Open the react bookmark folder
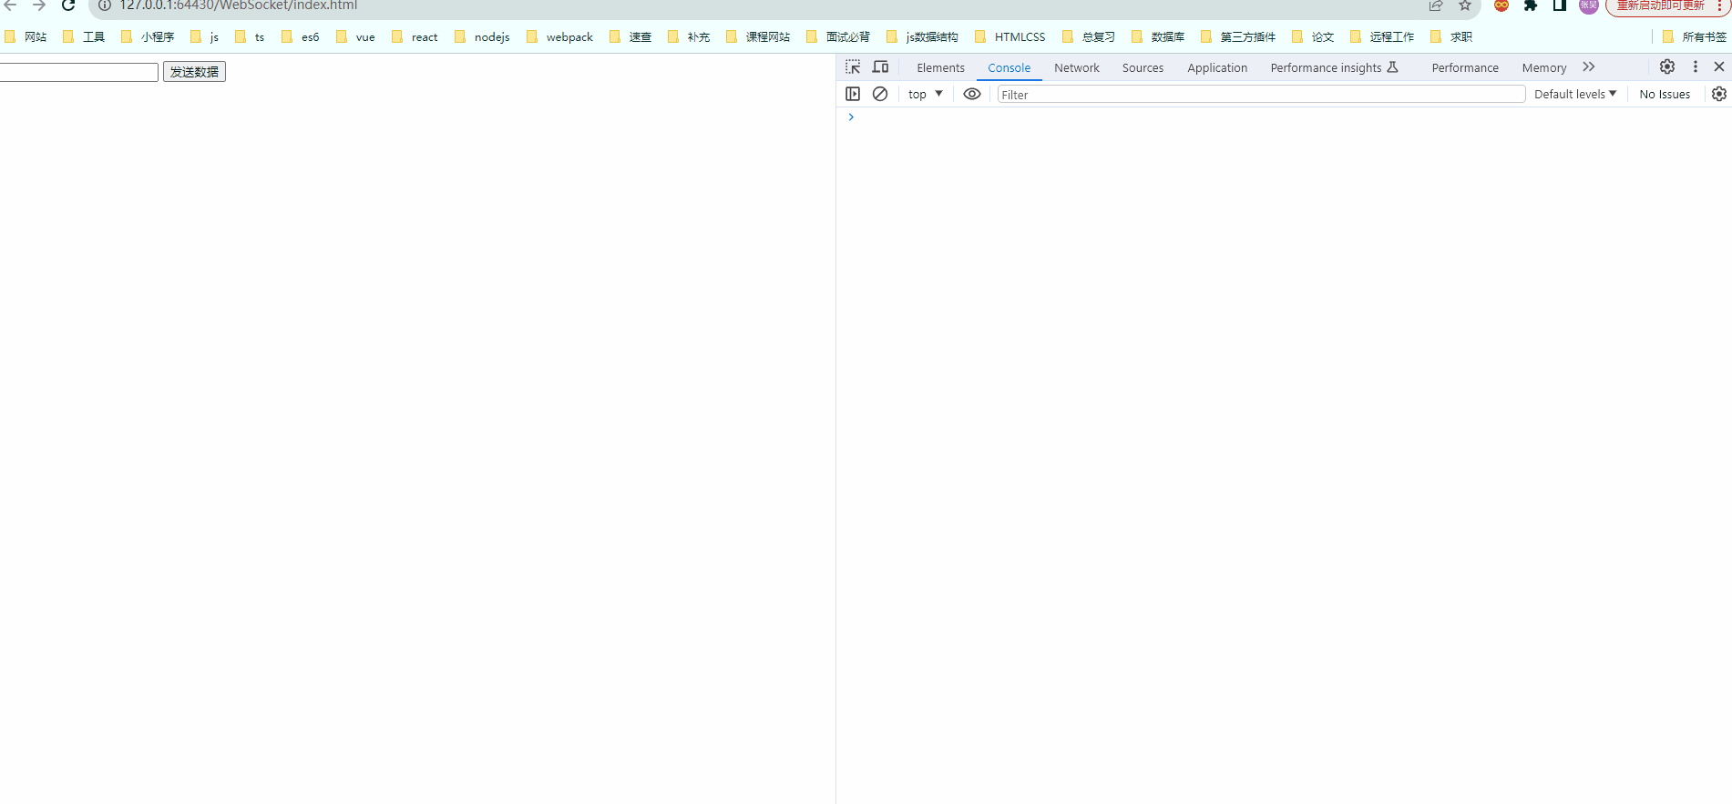 [x=415, y=36]
